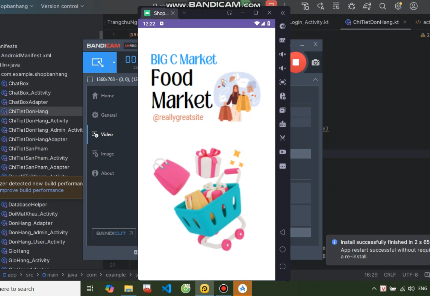Image resolution: width=430 pixels, height=297 pixels.
Task: Click Task View icon on taskbar
Action: click(x=90, y=289)
